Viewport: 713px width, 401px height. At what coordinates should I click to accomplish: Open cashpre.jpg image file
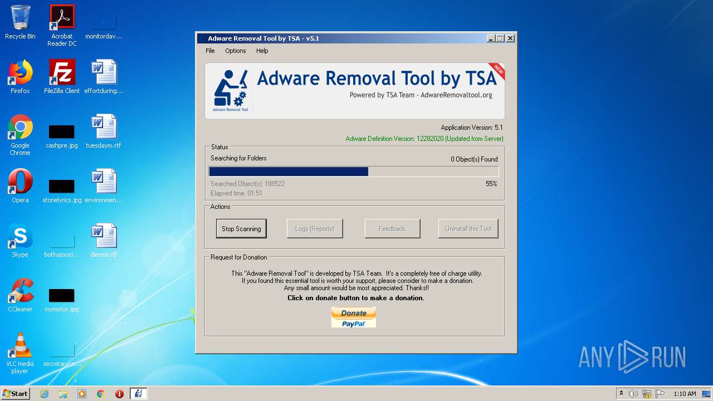point(62,135)
